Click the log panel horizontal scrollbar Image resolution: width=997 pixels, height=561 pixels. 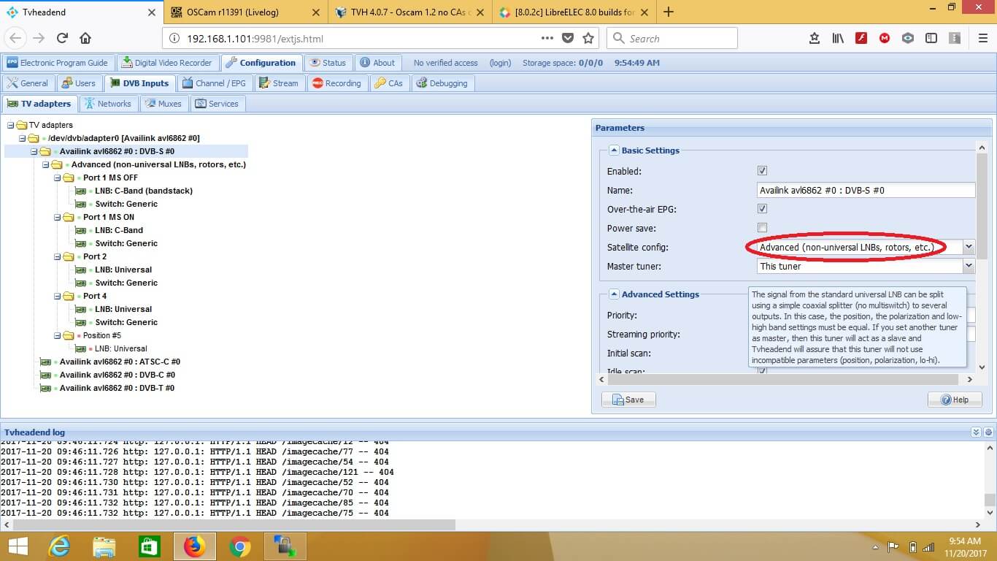point(234,524)
